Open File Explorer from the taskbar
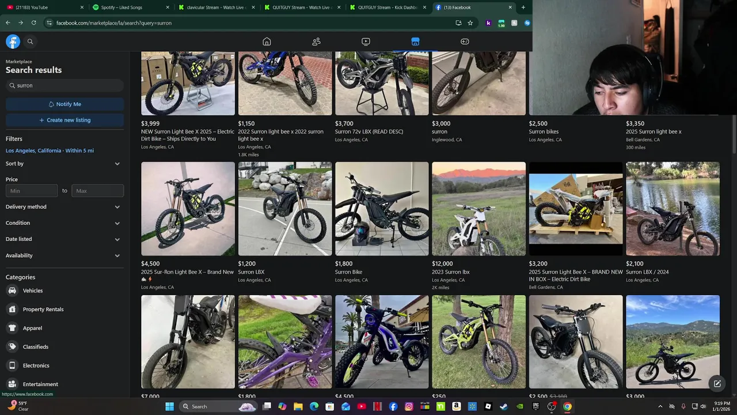This screenshot has width=737, height=415. pyautogui.click(x=298, y=406)
